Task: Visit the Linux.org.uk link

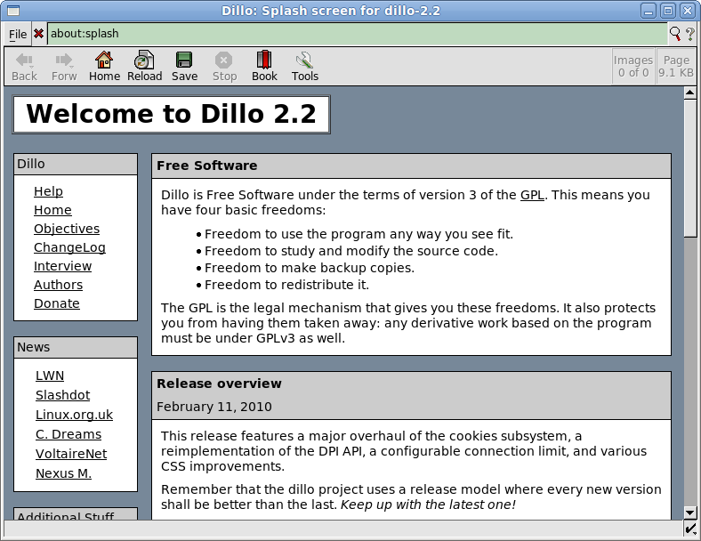Action: [x=74, y=415]
